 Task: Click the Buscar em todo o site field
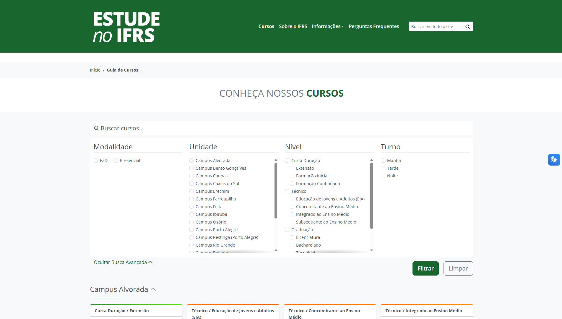pos(436,27)
